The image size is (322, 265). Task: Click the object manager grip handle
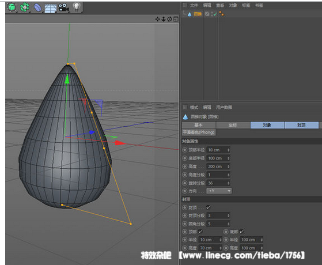tap(185, 5)
